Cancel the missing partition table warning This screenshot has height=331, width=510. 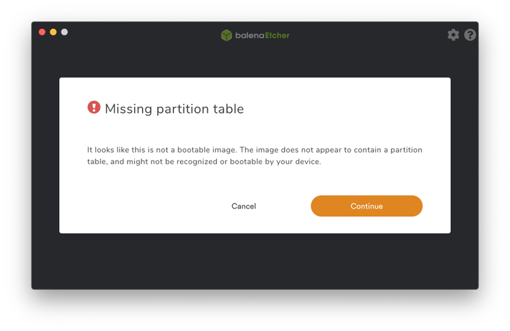click(244, 206)
